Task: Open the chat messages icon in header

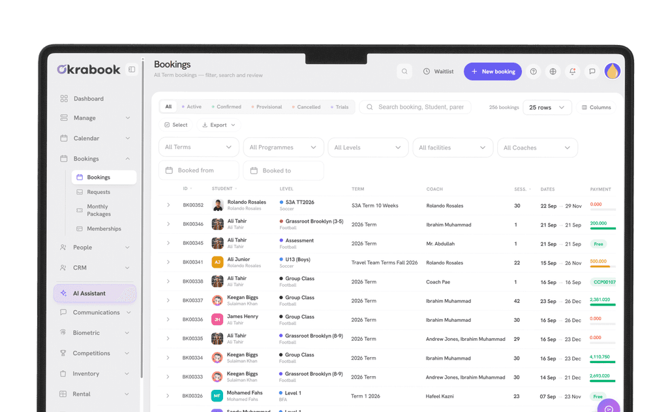Action: 592,72
